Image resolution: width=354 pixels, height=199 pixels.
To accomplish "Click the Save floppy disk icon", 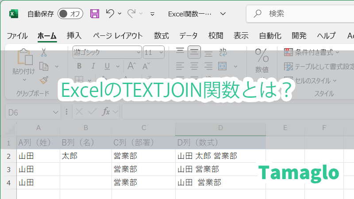I will coord(95,14).
